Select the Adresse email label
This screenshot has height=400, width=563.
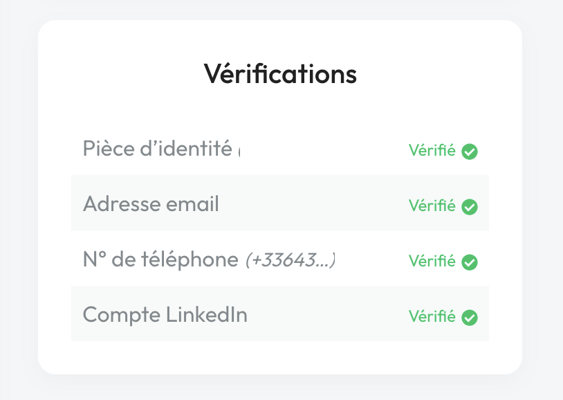(151, 204)
